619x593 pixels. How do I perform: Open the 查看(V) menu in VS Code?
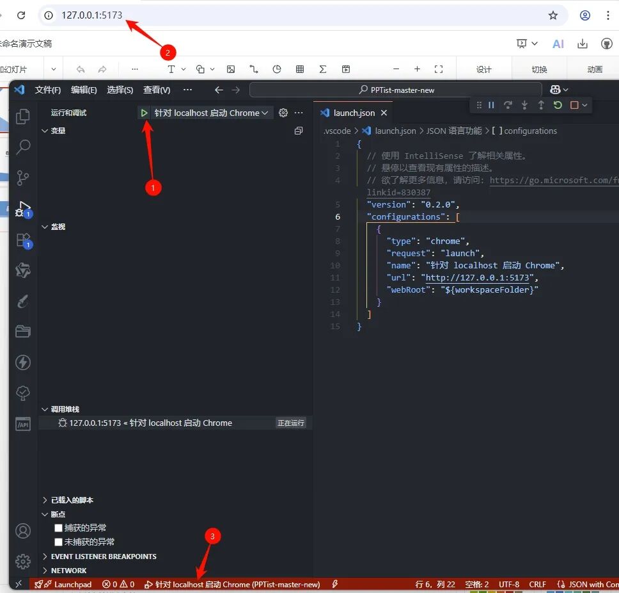pyautogui.click(x=156, y=90)
